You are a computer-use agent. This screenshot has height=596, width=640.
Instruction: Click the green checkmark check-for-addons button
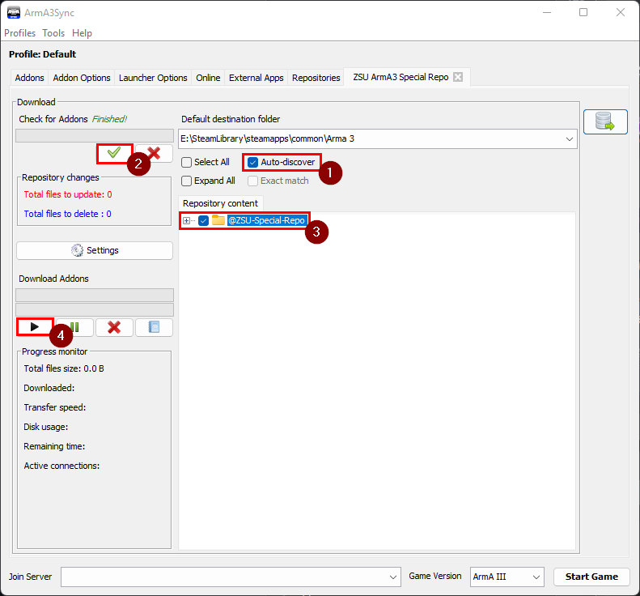pyautogui.click(x=114, y=153)
